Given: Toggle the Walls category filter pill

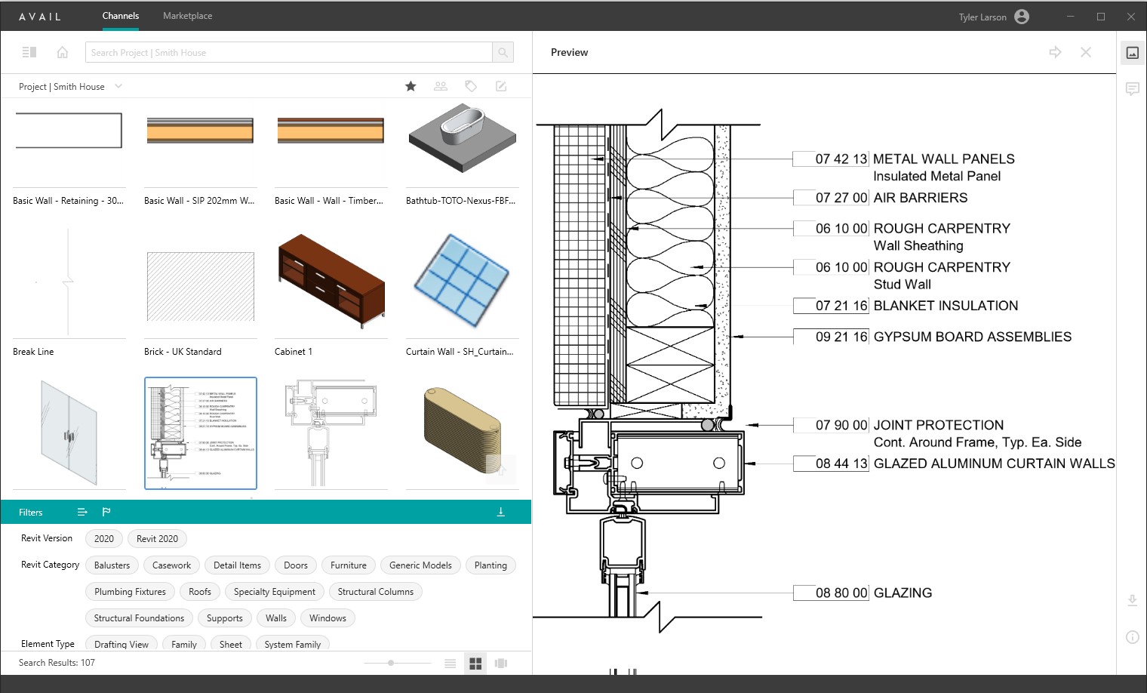Looking at the screenshot, I should [275, 618].
